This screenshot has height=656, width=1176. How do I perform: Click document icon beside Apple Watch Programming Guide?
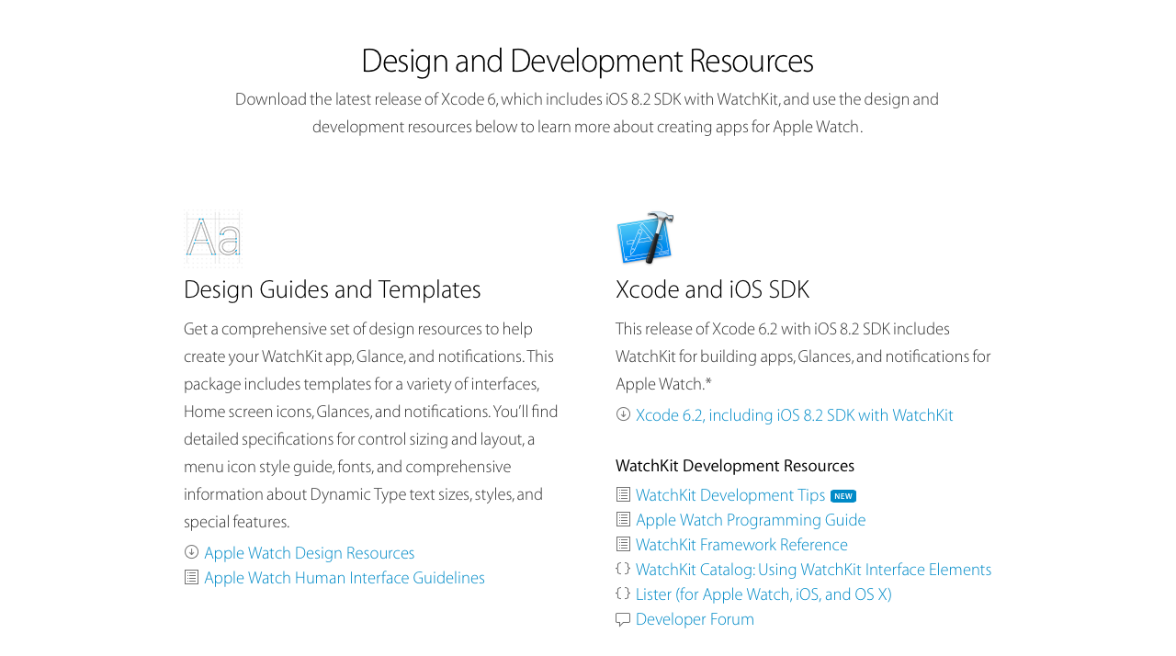pos(623,519)
